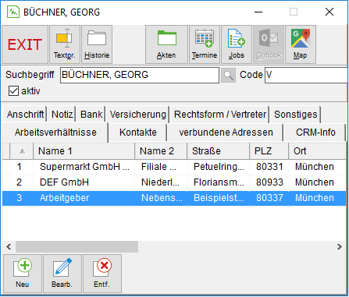Click the Petuelring... street cell
Screen dimensions: 349x297
click(219, 167)
